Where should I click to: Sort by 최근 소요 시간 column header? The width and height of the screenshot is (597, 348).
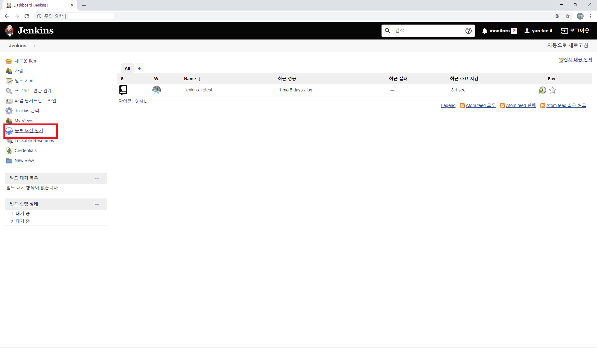(x=464, y=79)
